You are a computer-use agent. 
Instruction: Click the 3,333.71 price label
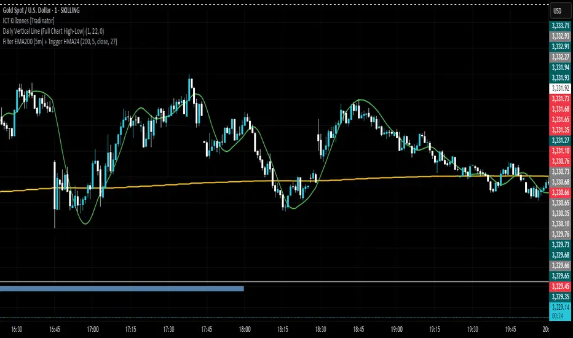coord(560,26)
